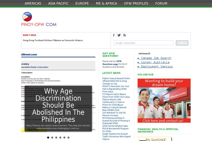The height and width of the screenshot is (141, 212).
Task: Select the first slider dot
Action: [x=48, y=137]
